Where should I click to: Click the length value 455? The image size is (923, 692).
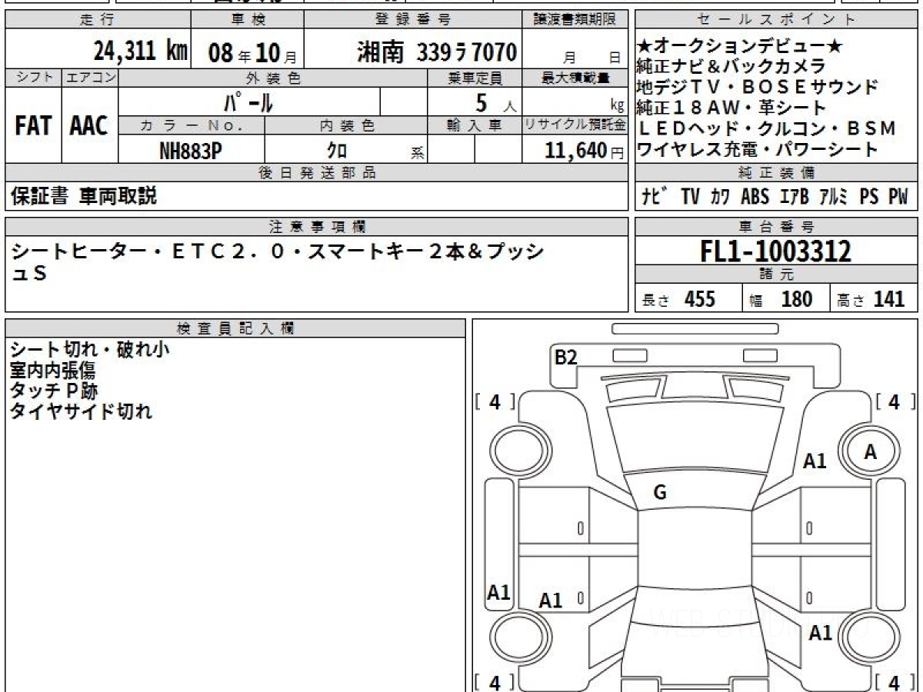(700, 299)
